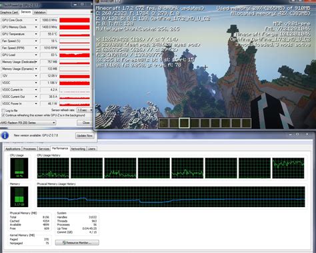Select the GPU-Z Sensors tab

(26, 12)
